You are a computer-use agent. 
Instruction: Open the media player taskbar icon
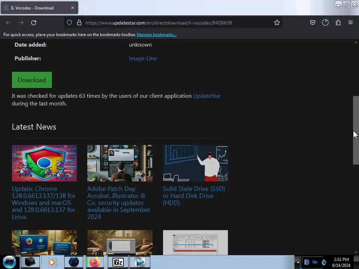coord(52,262)
